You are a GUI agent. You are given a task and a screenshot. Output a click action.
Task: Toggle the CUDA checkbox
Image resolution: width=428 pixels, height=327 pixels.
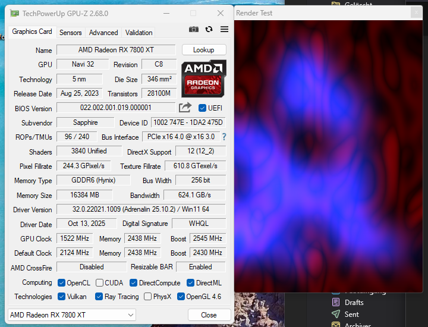[99, 283]
